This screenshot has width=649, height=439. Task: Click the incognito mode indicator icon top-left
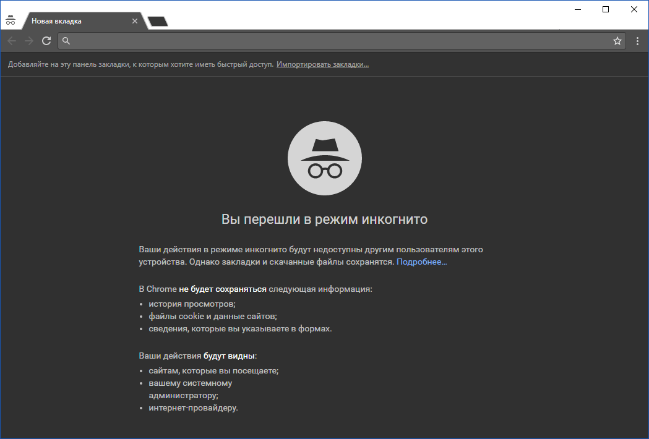click(x=11, y=19)
